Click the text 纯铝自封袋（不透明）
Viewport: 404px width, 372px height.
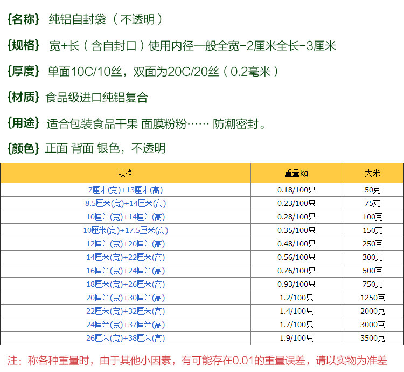[x=106, y=19]
